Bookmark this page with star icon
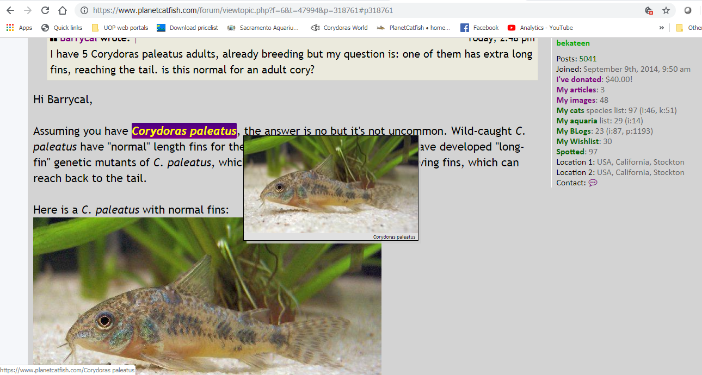The height and width of the screenshot is (375, 702). 666,10
